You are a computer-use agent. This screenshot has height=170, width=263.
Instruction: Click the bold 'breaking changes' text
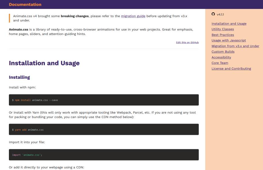click(x=75, y=16)
